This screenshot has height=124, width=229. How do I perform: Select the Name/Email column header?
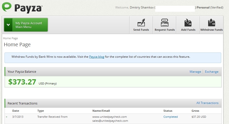point(101,111)
